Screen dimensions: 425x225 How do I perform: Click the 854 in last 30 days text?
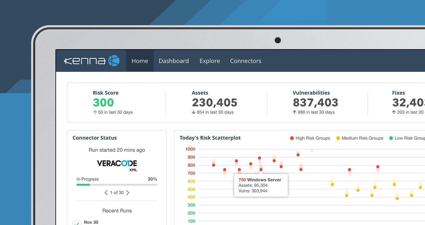215,112
